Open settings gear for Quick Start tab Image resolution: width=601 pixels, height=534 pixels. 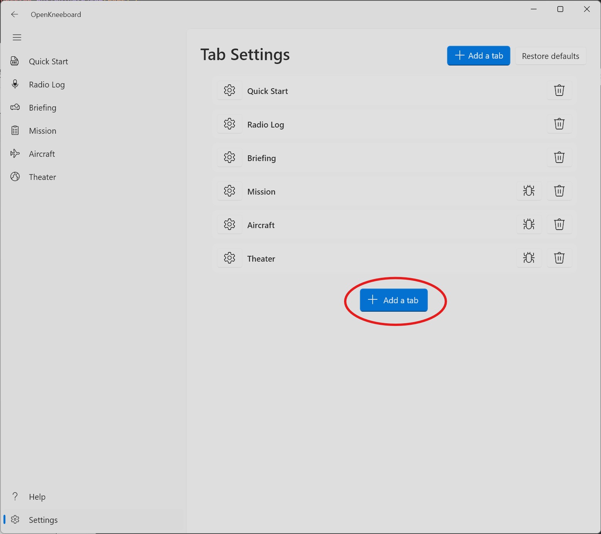[230, 91]
